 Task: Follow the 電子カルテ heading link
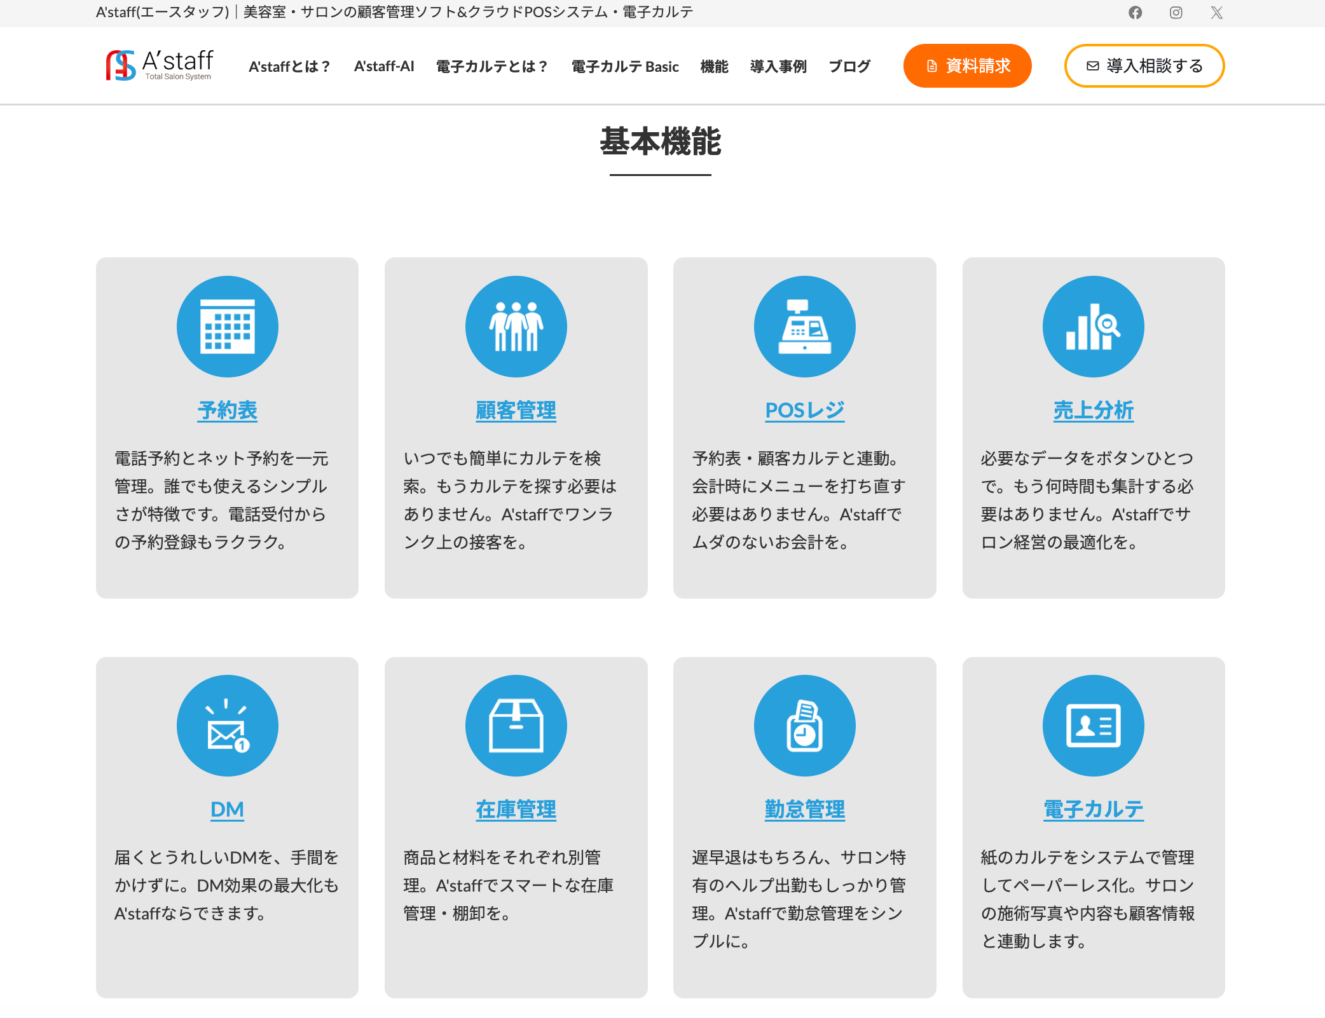click(1094, 810)
